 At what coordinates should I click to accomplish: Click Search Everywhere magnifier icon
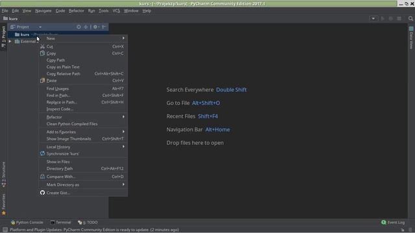pos(410,19)
